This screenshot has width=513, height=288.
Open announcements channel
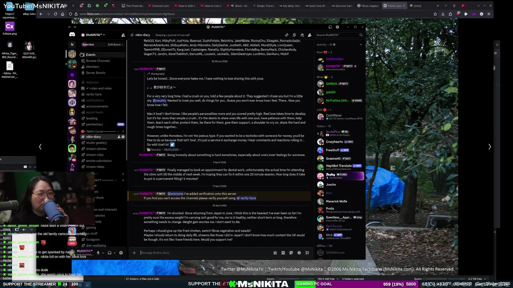103,106
